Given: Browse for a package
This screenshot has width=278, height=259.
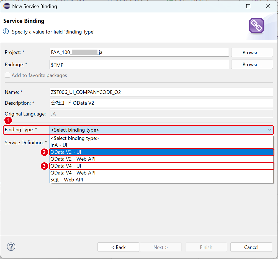Looking at the screenshot, I should [x=252, y=64].
